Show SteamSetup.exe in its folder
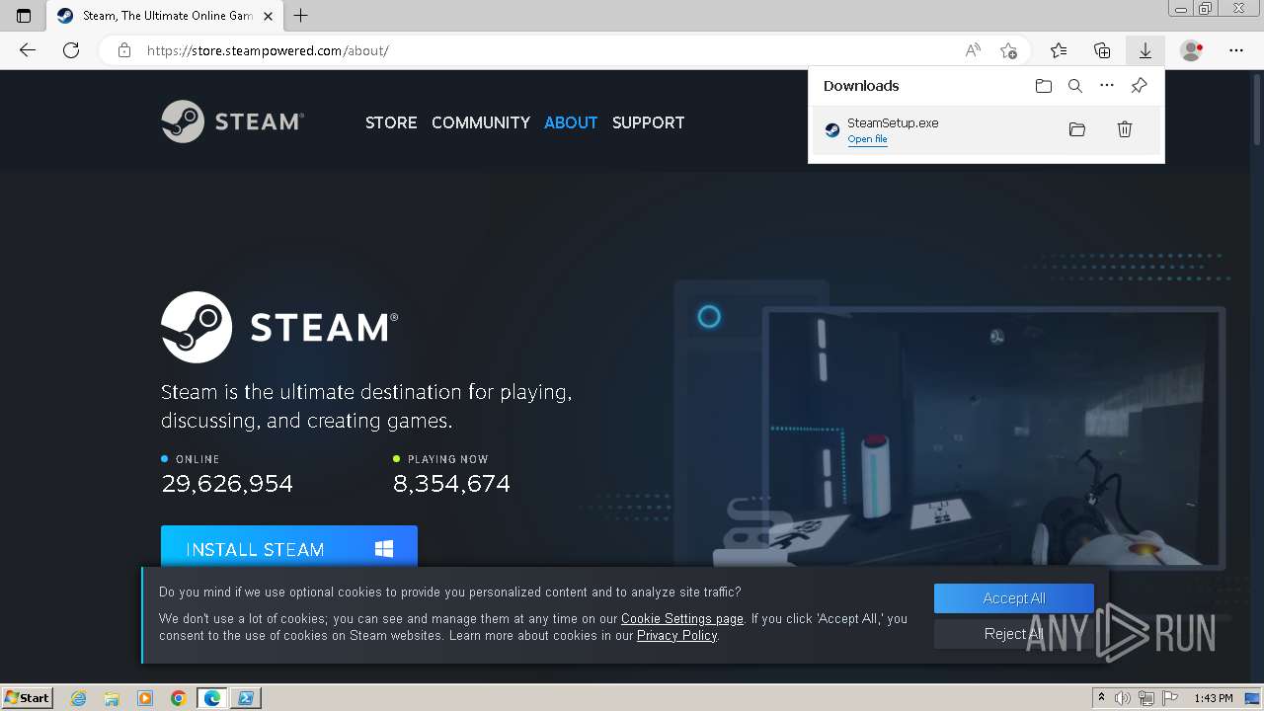The image size is (1264, 711). (x=1077, y=129)
